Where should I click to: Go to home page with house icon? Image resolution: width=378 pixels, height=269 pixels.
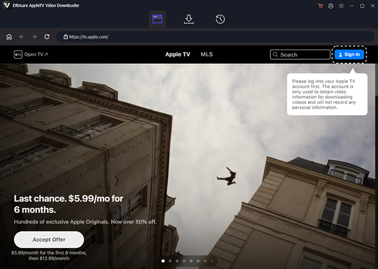point(9,37)
